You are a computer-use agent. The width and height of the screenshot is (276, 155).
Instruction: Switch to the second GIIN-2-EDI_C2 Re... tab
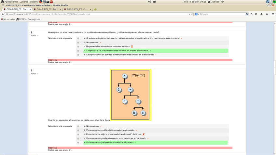[47, 9]
